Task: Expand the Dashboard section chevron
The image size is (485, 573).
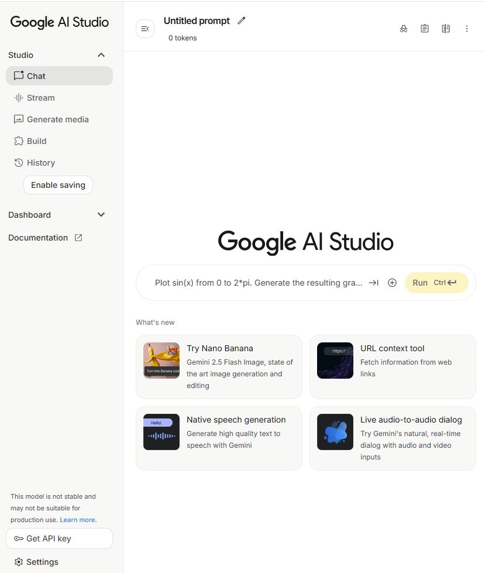Action: [101, 215]
